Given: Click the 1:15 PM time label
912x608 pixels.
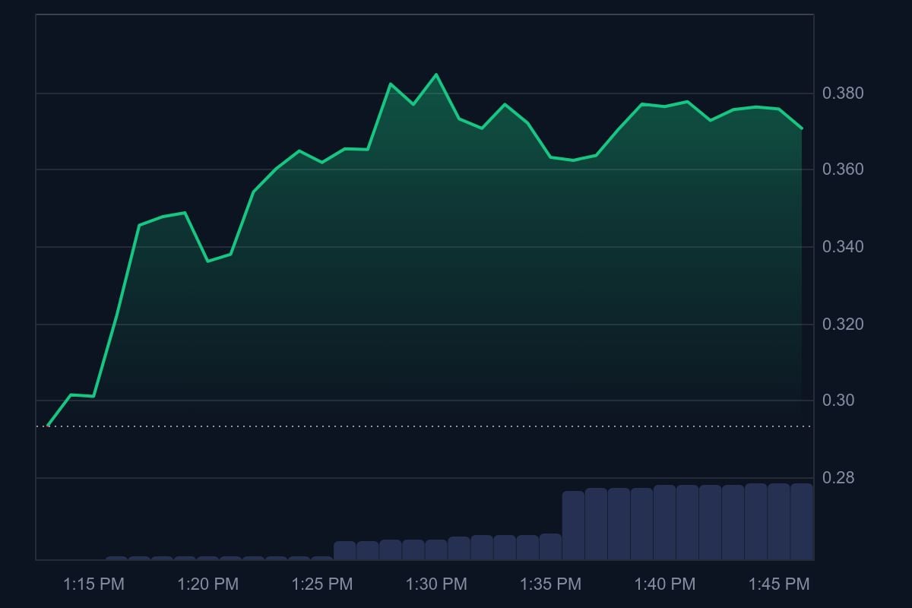Looking at the screenshot, I should pyautogui.click(x=93, y=584).
